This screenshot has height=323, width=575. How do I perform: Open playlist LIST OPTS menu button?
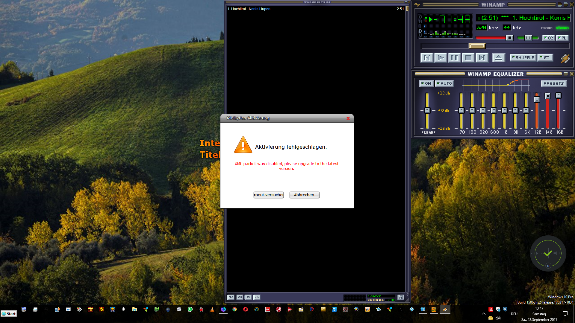[x=401, y=297]
